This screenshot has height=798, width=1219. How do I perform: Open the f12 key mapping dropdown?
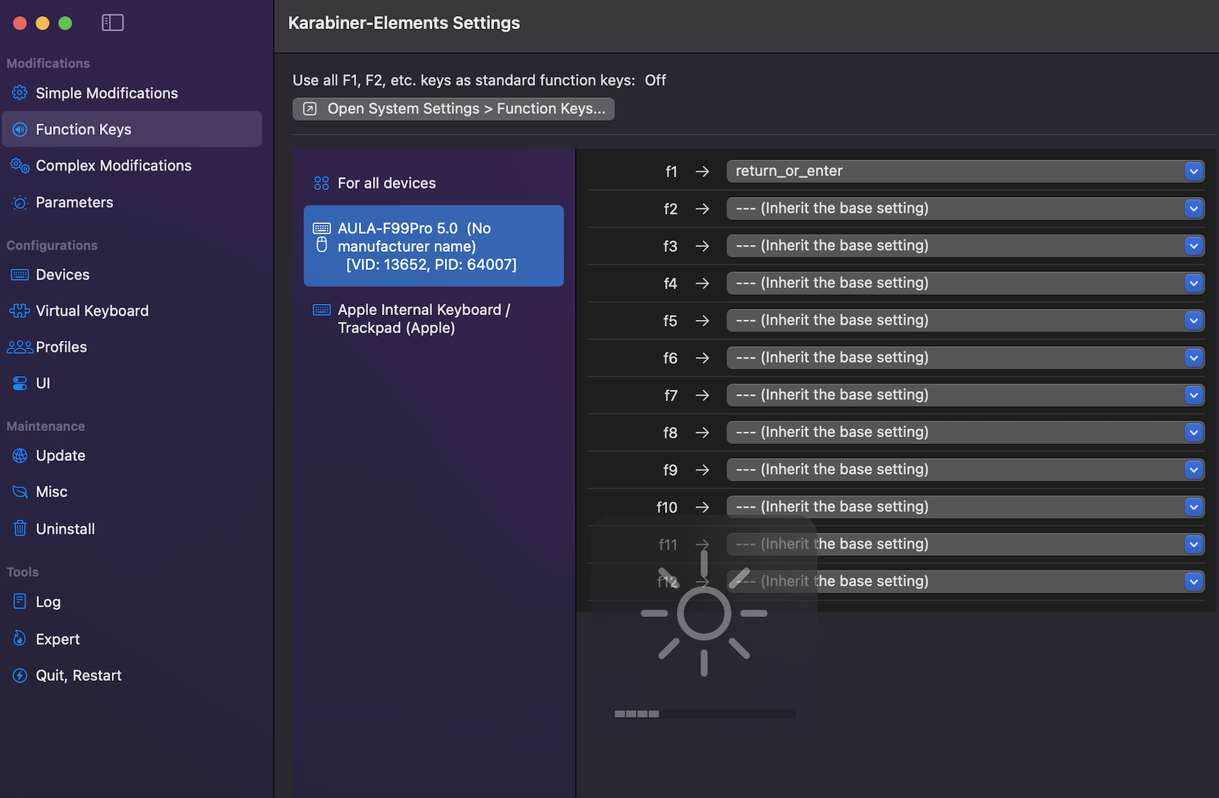click(x=1193, y=581)
